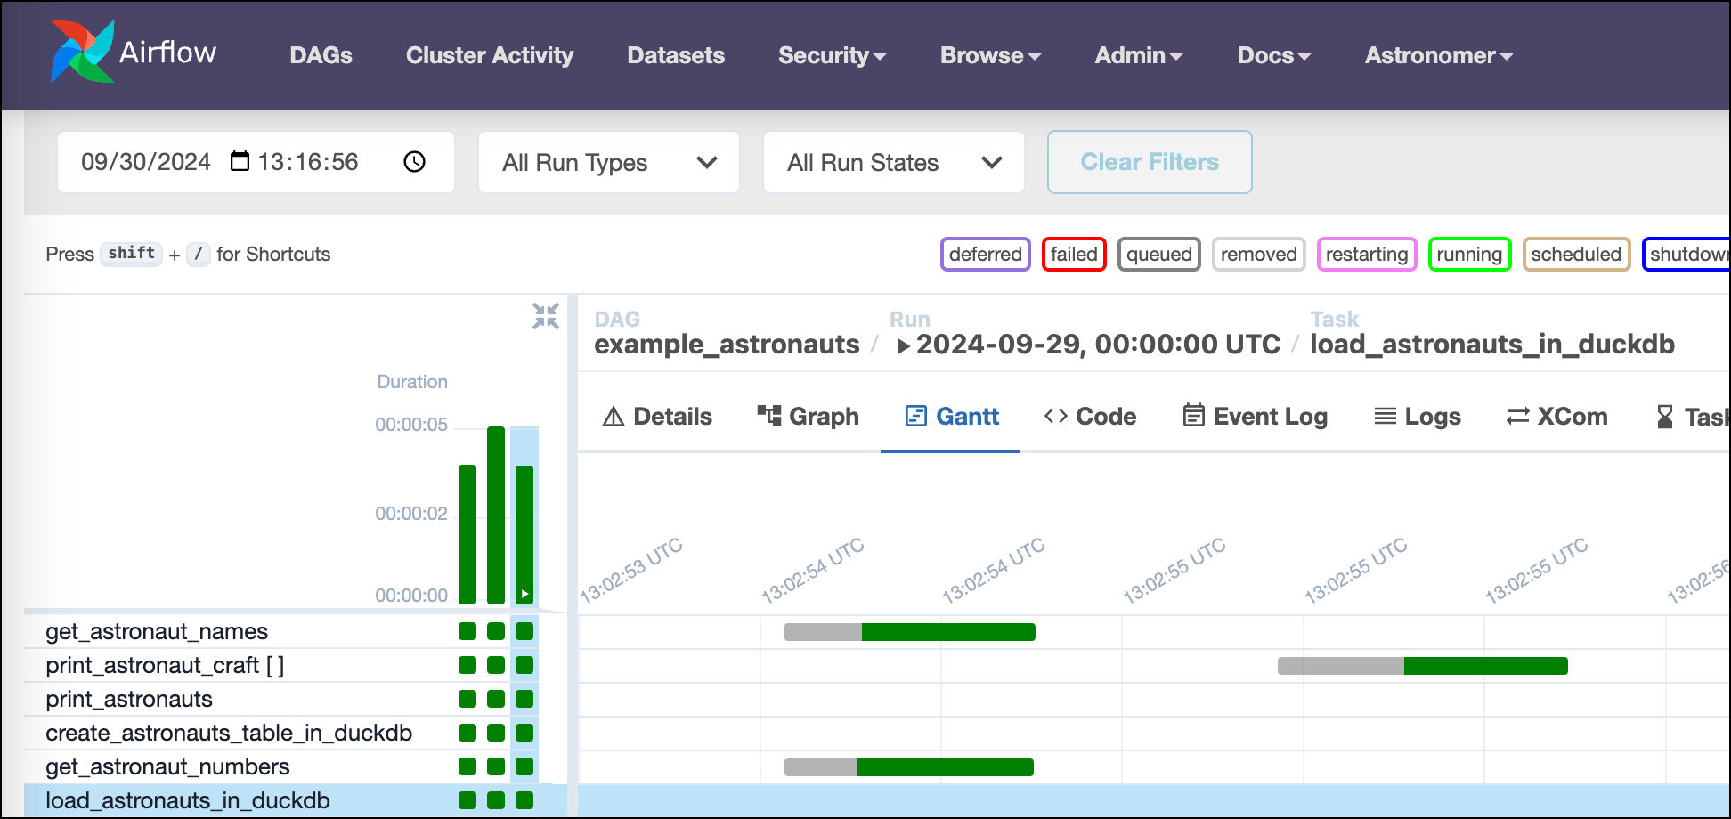Click print_astronaut_craft Gantt bar
The image size is (1731, 819).
click(1423, 666)
